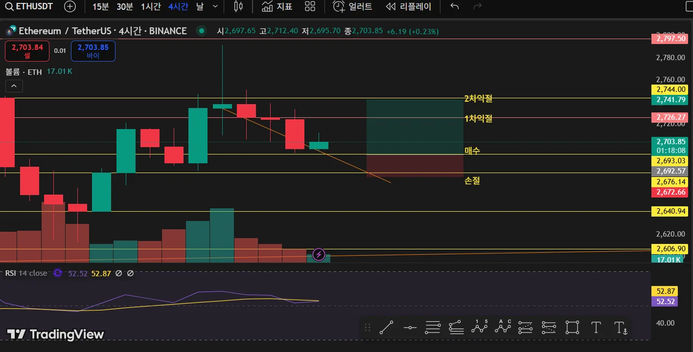Click the 2,726.27 price axis label
The height and width of the screenshot is (352, 693).
pos(670,117)
